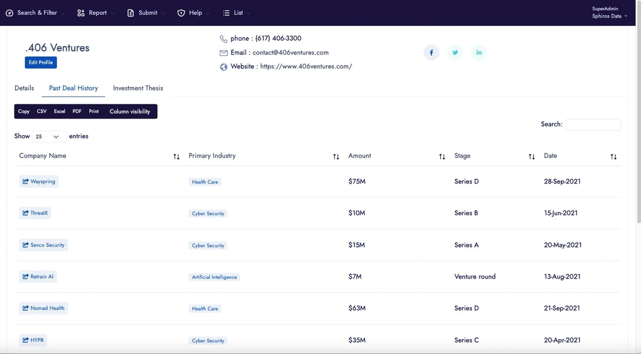641x354 pixels.
Task: Open the SuperAdmin Sphiros Data account menu
Action: click(609, 12)
